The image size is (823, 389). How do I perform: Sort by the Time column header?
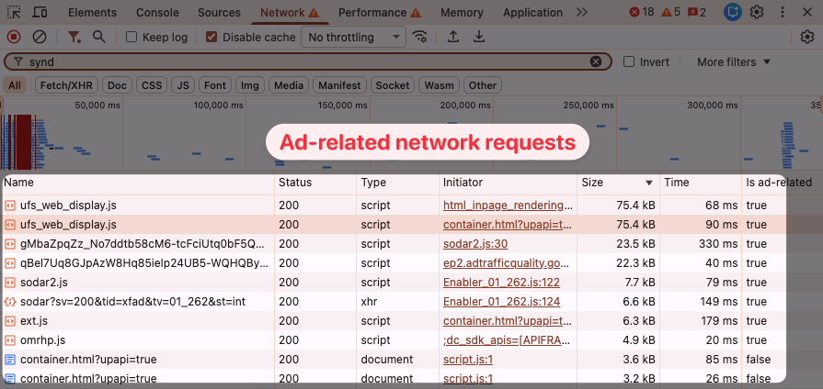701,183
